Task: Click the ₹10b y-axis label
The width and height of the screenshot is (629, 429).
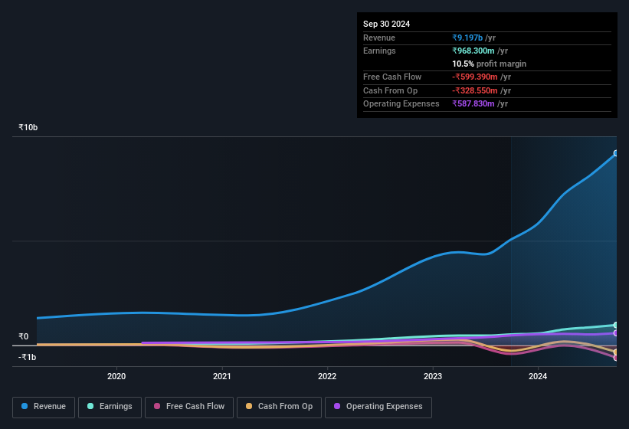Action: pos(28,127)
